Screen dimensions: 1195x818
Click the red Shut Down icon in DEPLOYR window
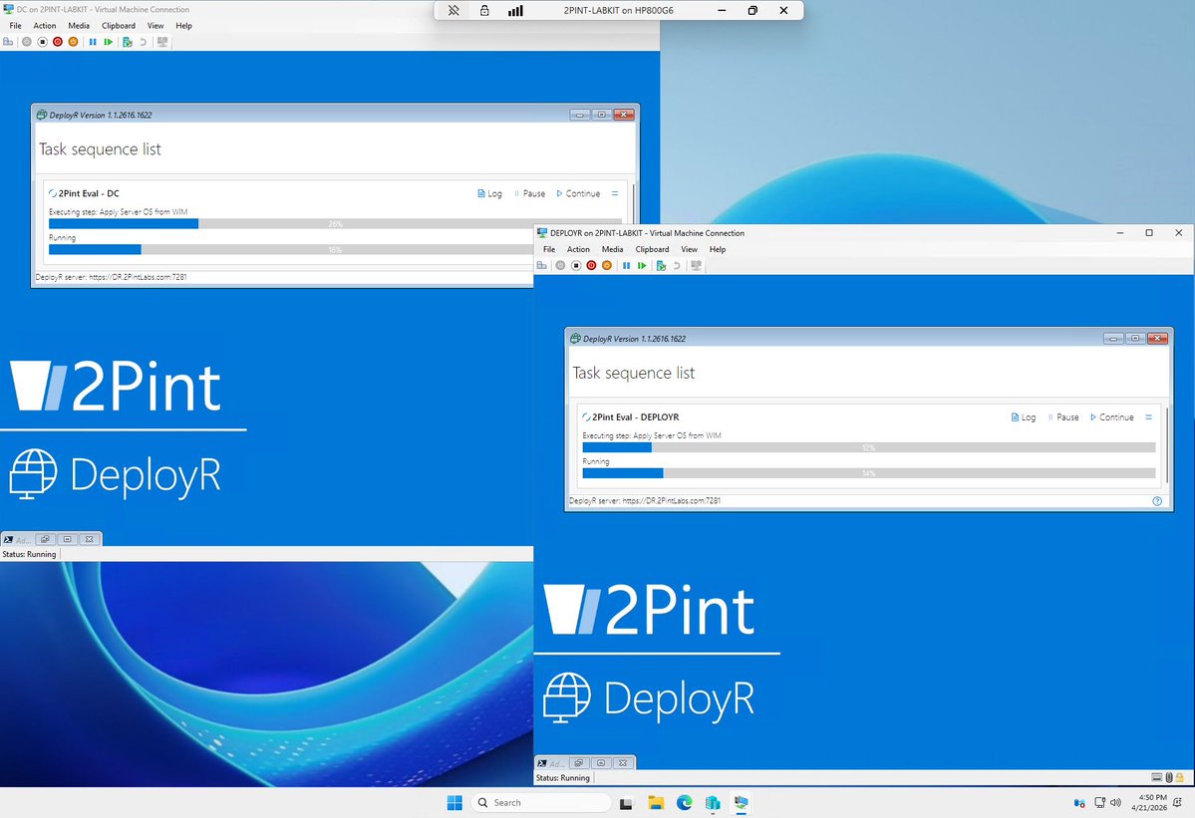click(591, 266)
